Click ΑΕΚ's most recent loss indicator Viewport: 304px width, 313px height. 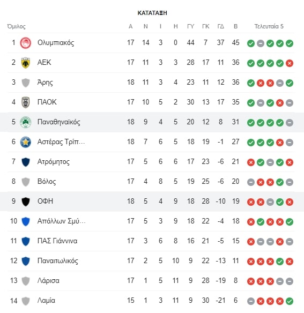pos(290,63)
